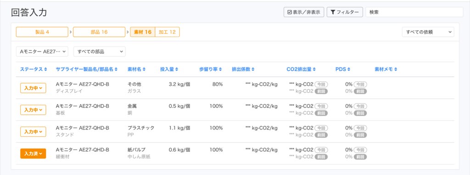The height and width of the screenshot is (175, 470).
Task: Click the 前回 PDS badge in 中しん原紙 row
Action: tap(360, 157)
